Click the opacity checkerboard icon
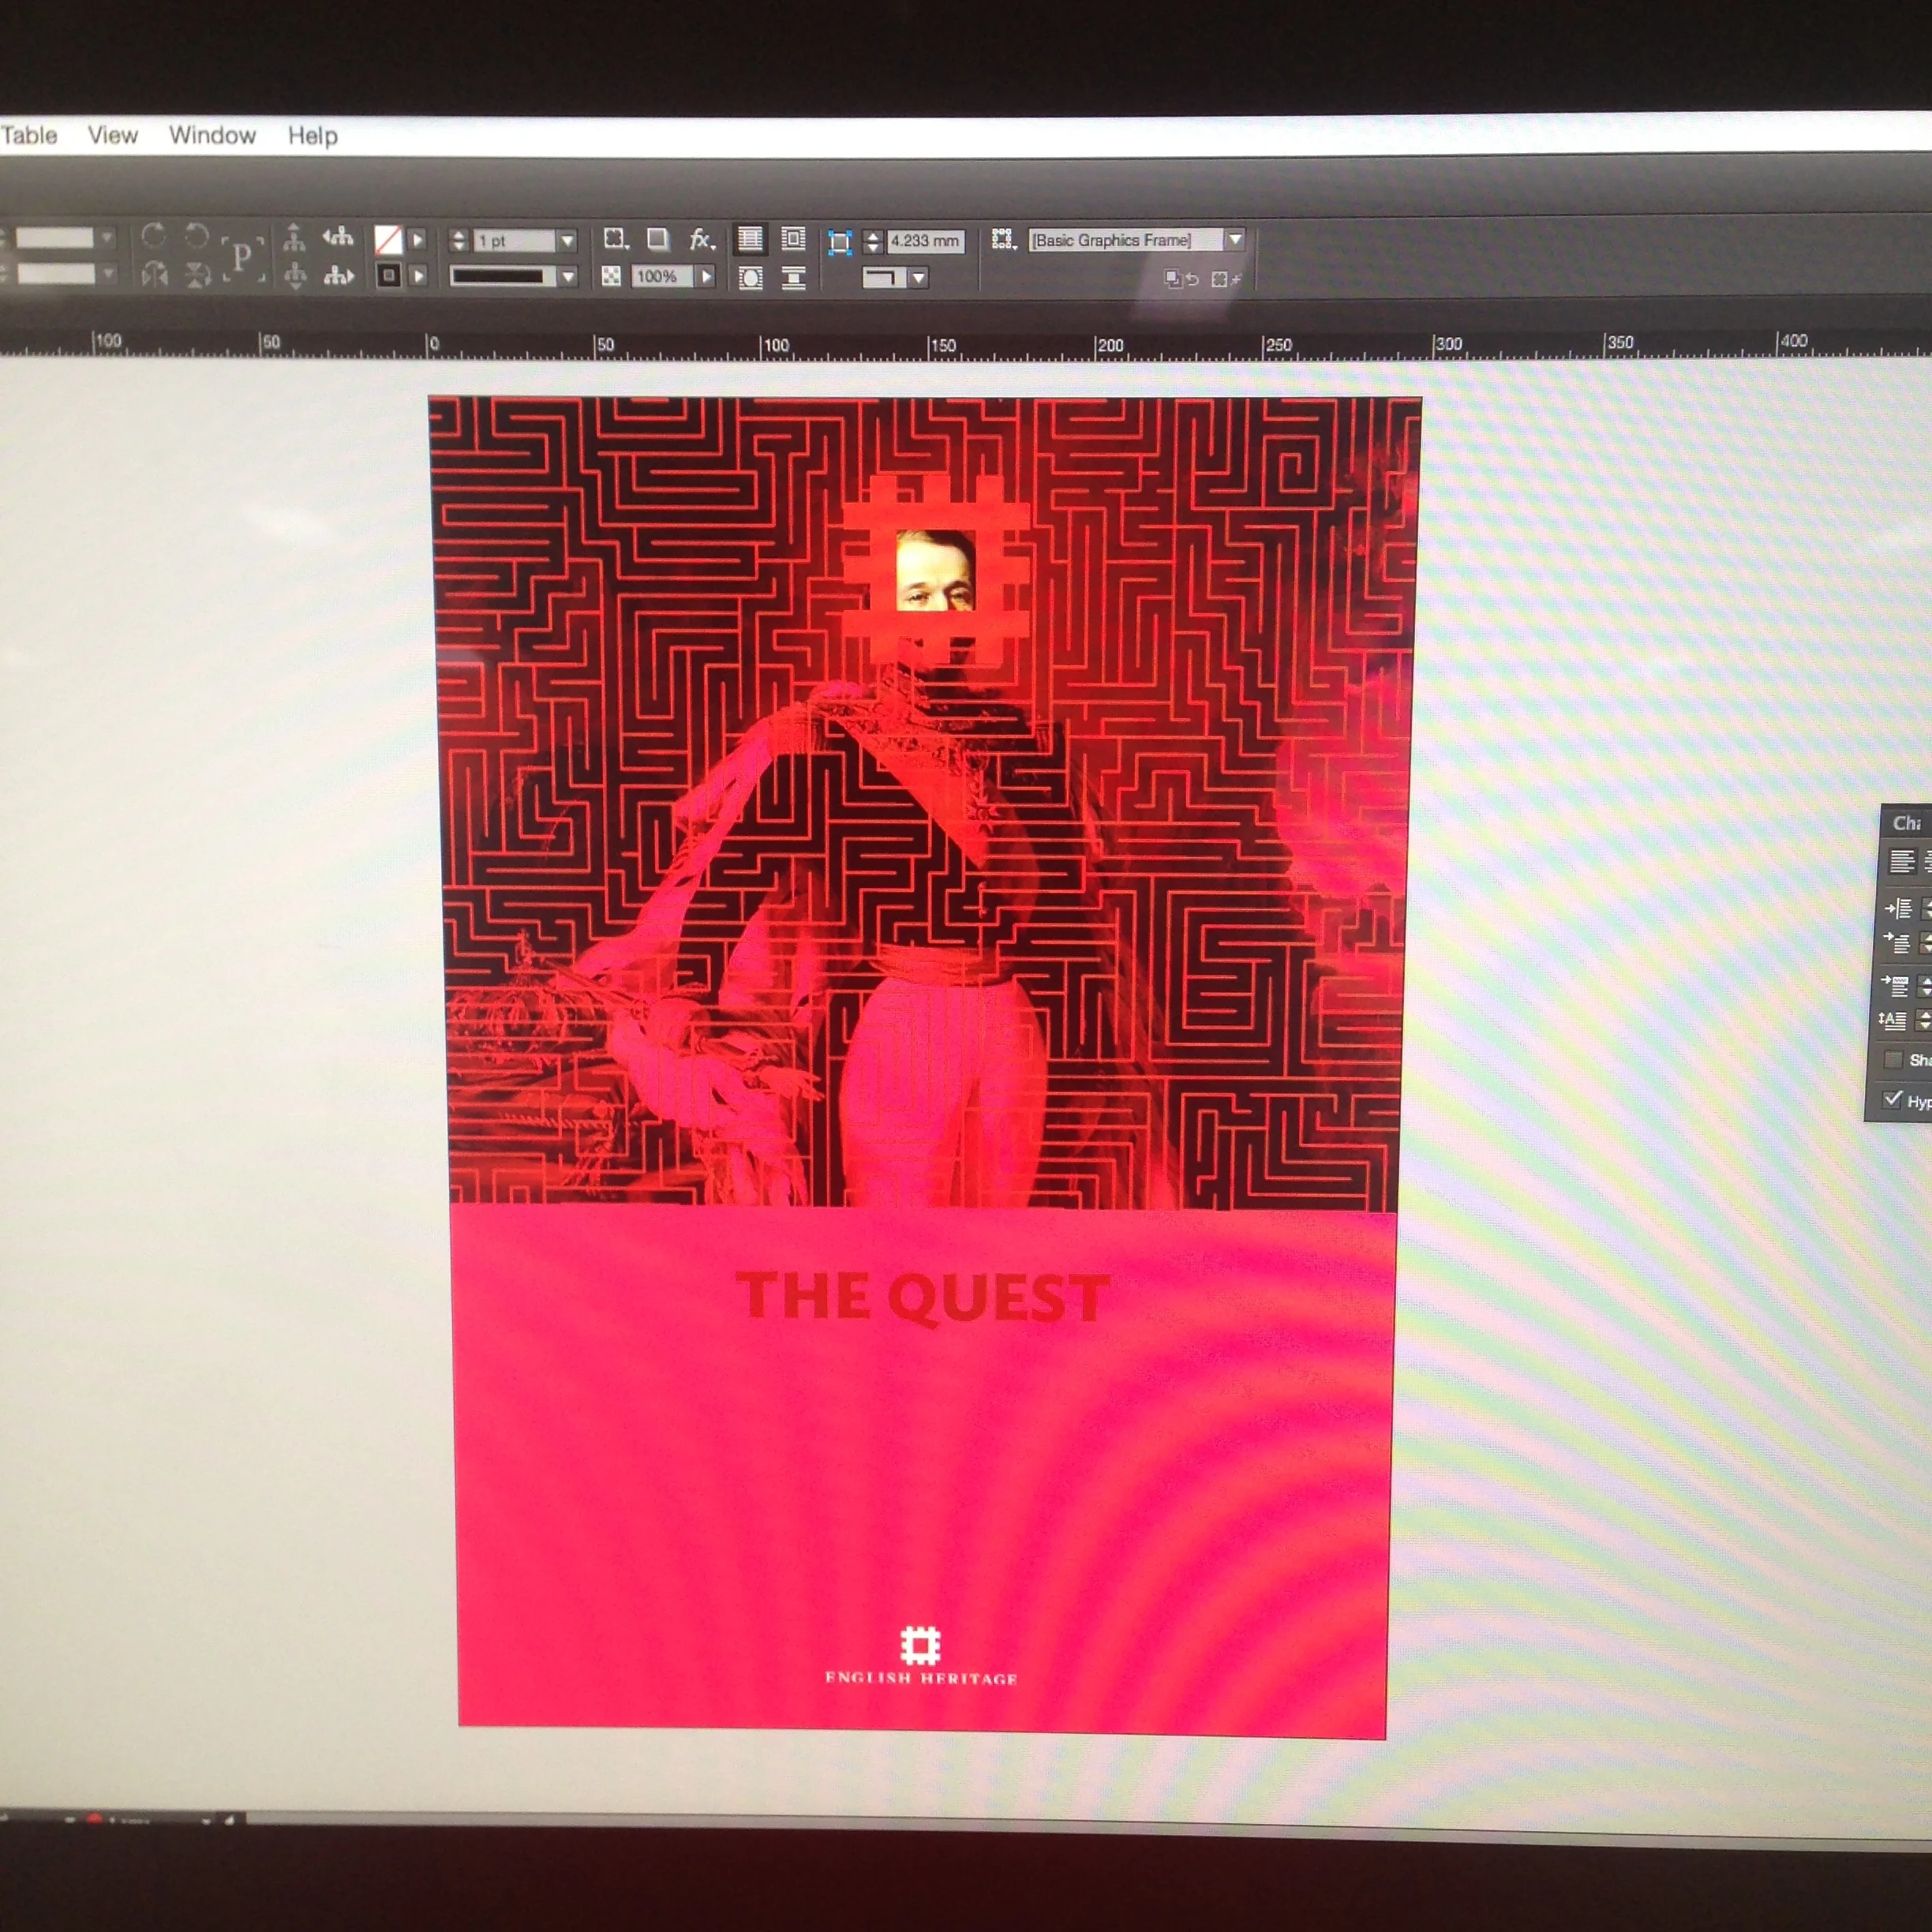The width and height of the screenshot is (1932, 1932). pyautogui.click(x=610, y=277)
